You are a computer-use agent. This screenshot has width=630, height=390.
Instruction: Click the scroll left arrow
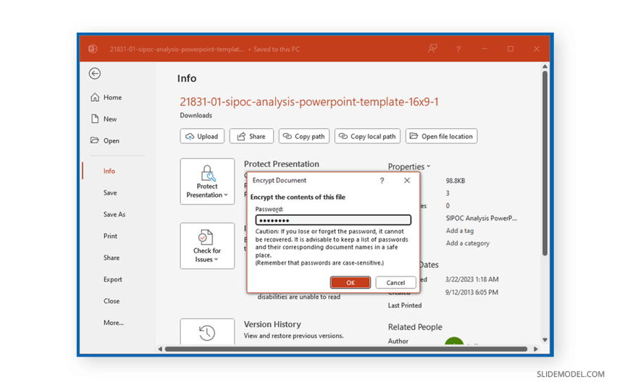[x=160, y=349]
